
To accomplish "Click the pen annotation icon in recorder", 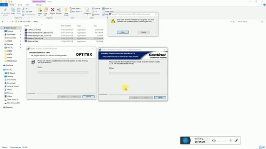I will click(x=236, y=140).
